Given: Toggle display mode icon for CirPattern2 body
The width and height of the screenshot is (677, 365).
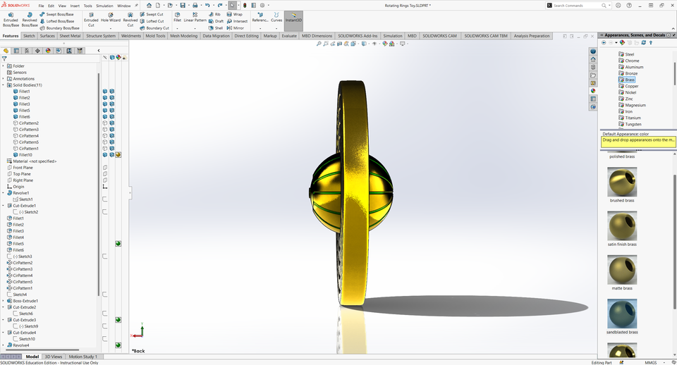Looking at the screenshot, I should coord(111,123).
